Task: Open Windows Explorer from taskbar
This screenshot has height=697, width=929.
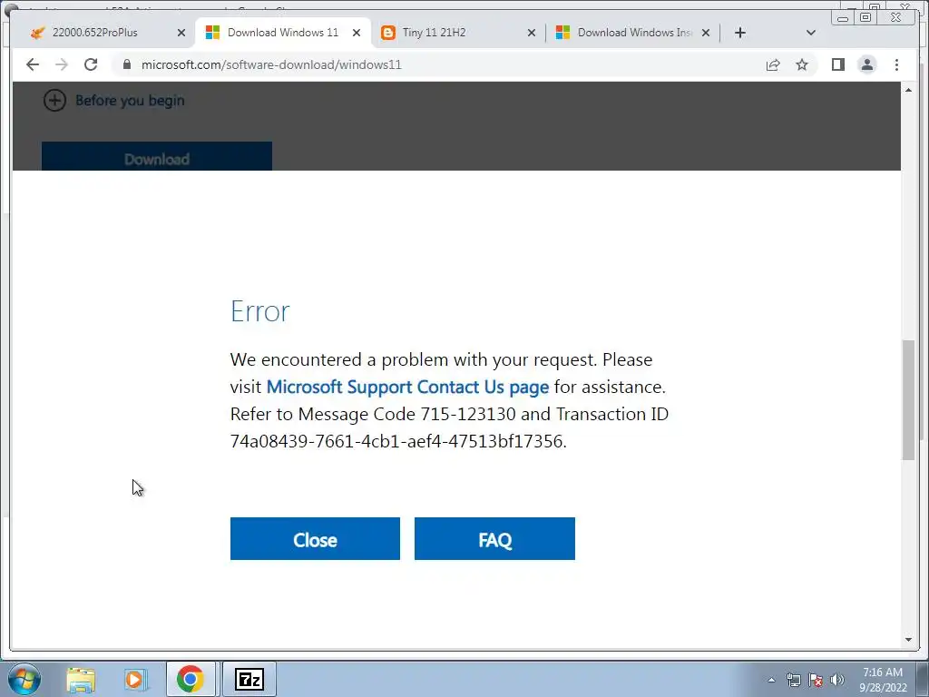Action: (x=81, y=680)
